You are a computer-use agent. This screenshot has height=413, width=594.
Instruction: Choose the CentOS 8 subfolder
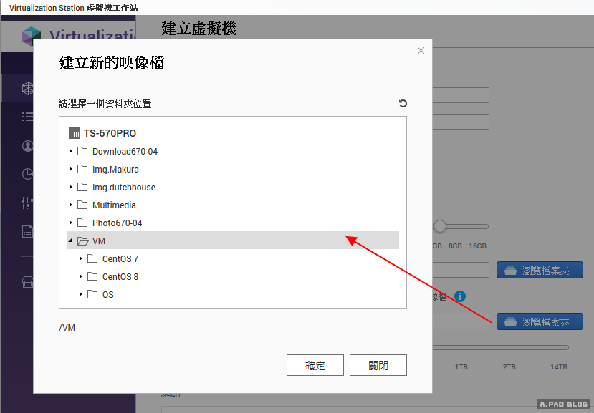click(120, 276)
